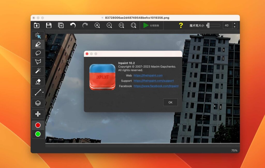Click the OK button in the dialog
Image resolution: width=265 pixels, height=168 pixels.
point(170,102)
